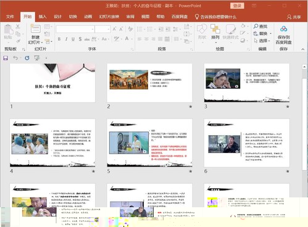This screenshot has height=227, width=308.
Task: Click the Copy icon in clipboard group
Action: tap(18, 34)
